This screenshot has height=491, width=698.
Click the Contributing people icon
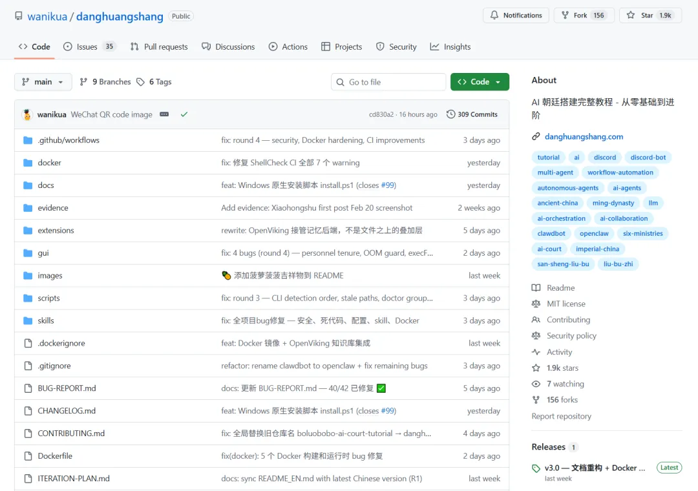coord(536,320)
